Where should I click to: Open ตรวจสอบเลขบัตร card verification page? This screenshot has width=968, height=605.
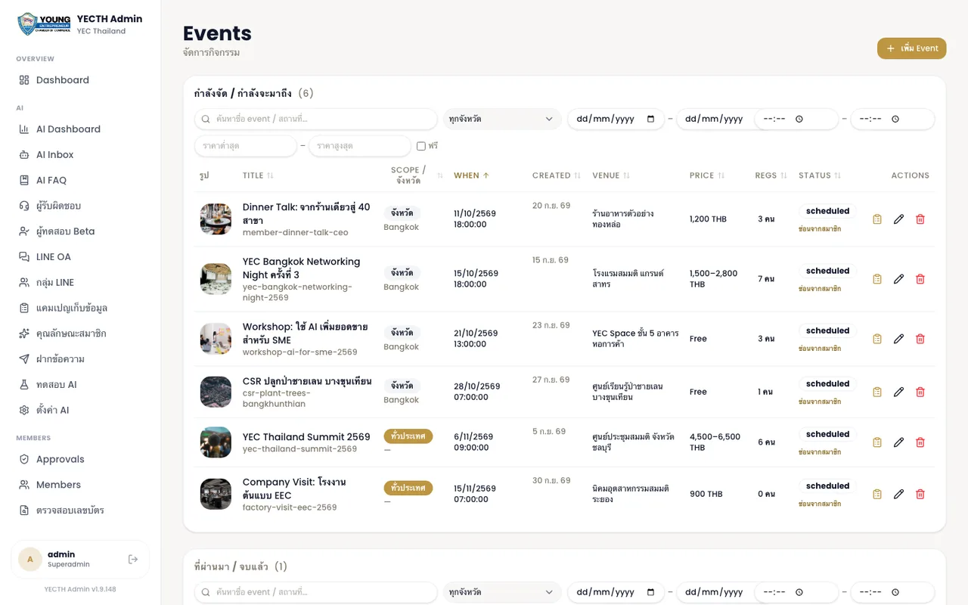click(80, 510)
